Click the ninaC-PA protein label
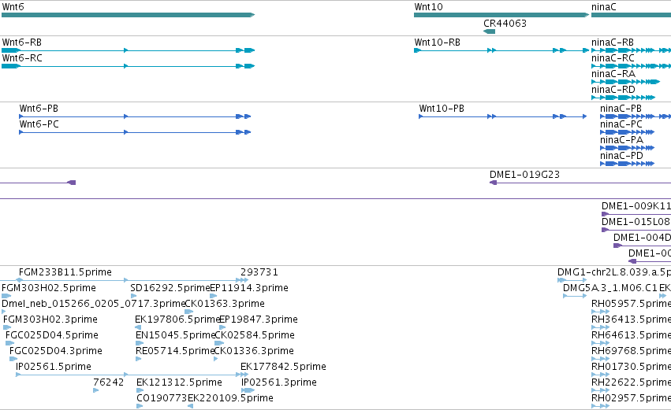Image resolution: width=671 pixels, height=410 pixels. point(622,140)
